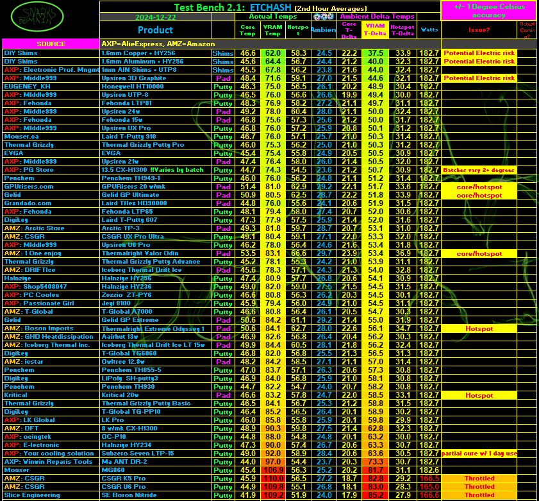Viewport: 539px width, 501px height.
Task: Click the magenta SOURCE header cell
Action: click(x=51, y=44)
